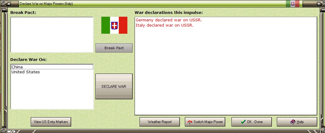325x133 pixels.
Task: Click the DECLARE WAR button
Action: click(x=114, y=86)
